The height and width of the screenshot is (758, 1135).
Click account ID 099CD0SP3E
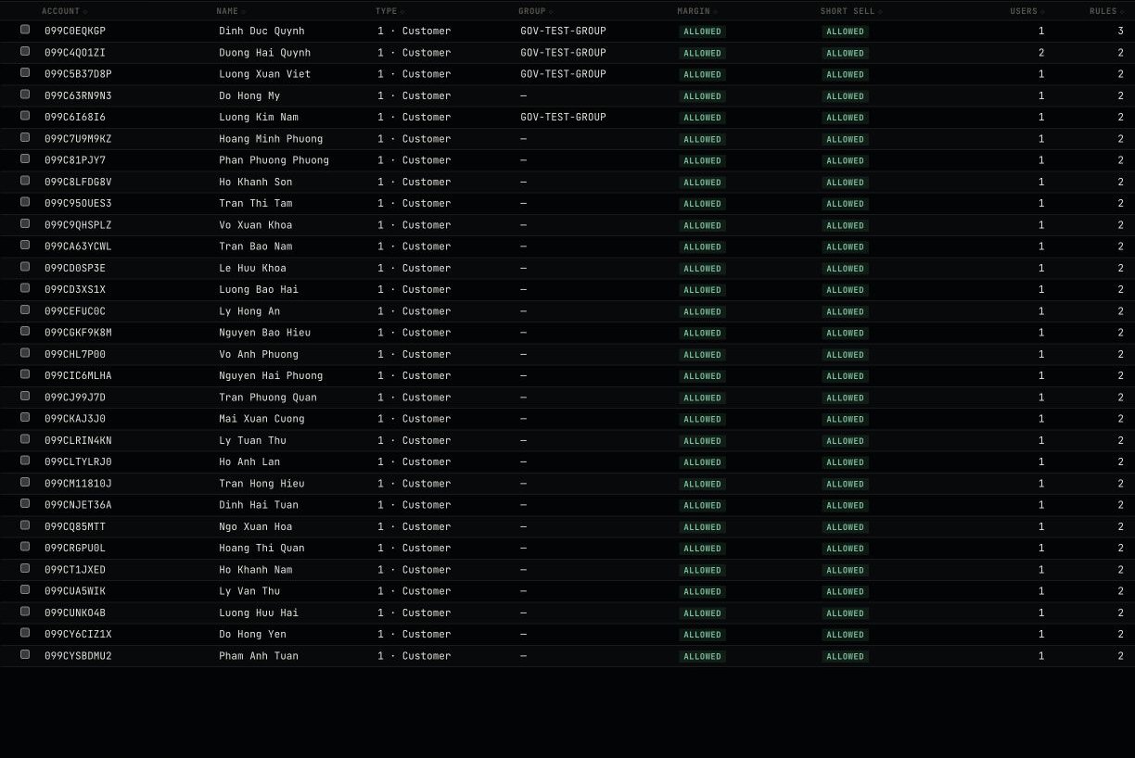(75, 268)
